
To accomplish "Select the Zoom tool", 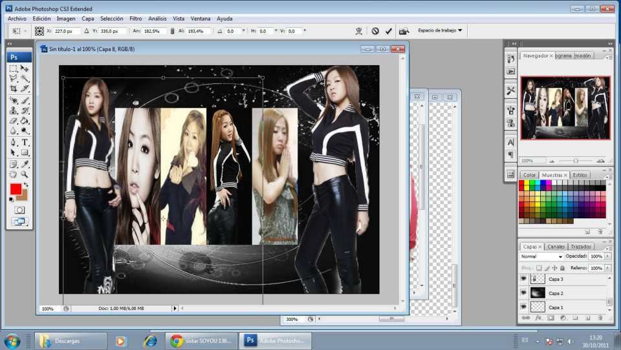I will point(25,174).
